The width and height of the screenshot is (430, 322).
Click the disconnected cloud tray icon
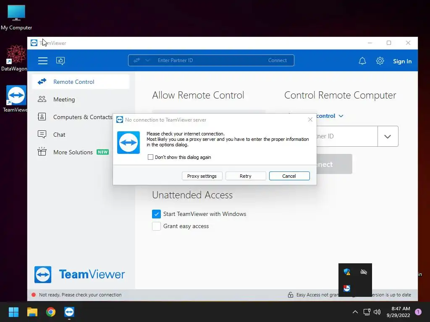click(364, 272)
